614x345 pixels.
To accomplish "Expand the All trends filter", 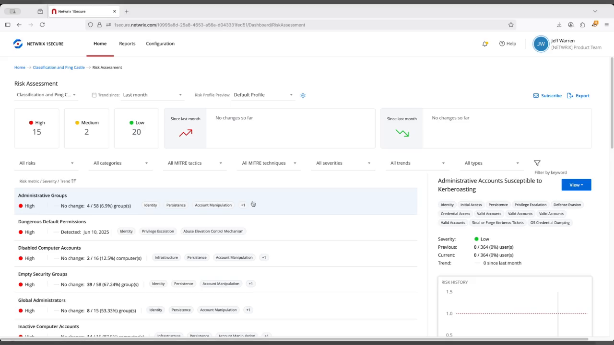I will coord(417,163).
